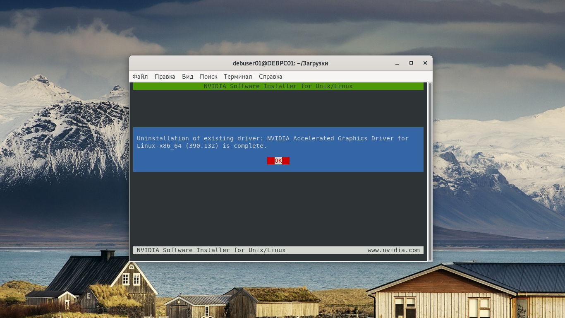Open the Вид menu
565x318 pixels.
click(188, 77)
